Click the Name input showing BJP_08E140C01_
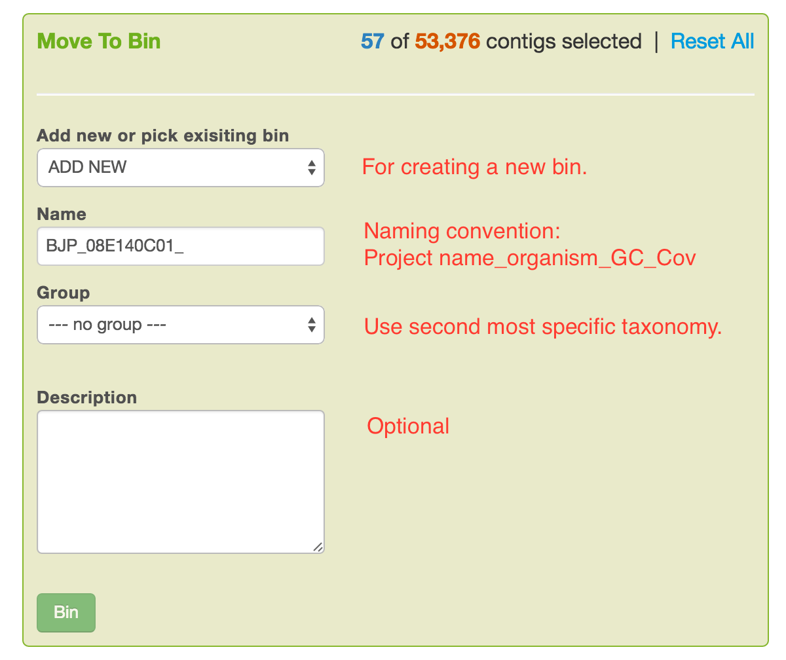 click(181, 246)
